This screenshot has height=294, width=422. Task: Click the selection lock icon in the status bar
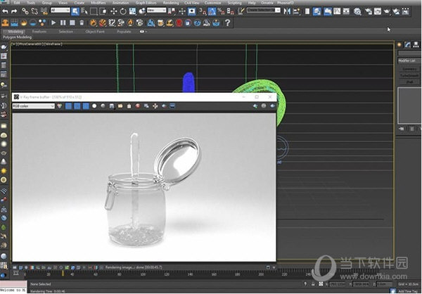coord(313,284)
